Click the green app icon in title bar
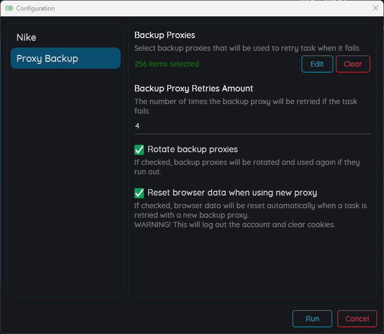The height and width of the screenshot is (334, 384). 9,8
